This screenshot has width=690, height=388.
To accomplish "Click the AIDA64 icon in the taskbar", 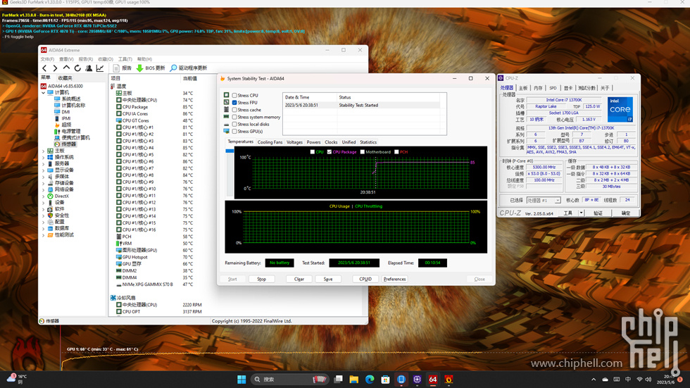I will [x=433, y=380].
